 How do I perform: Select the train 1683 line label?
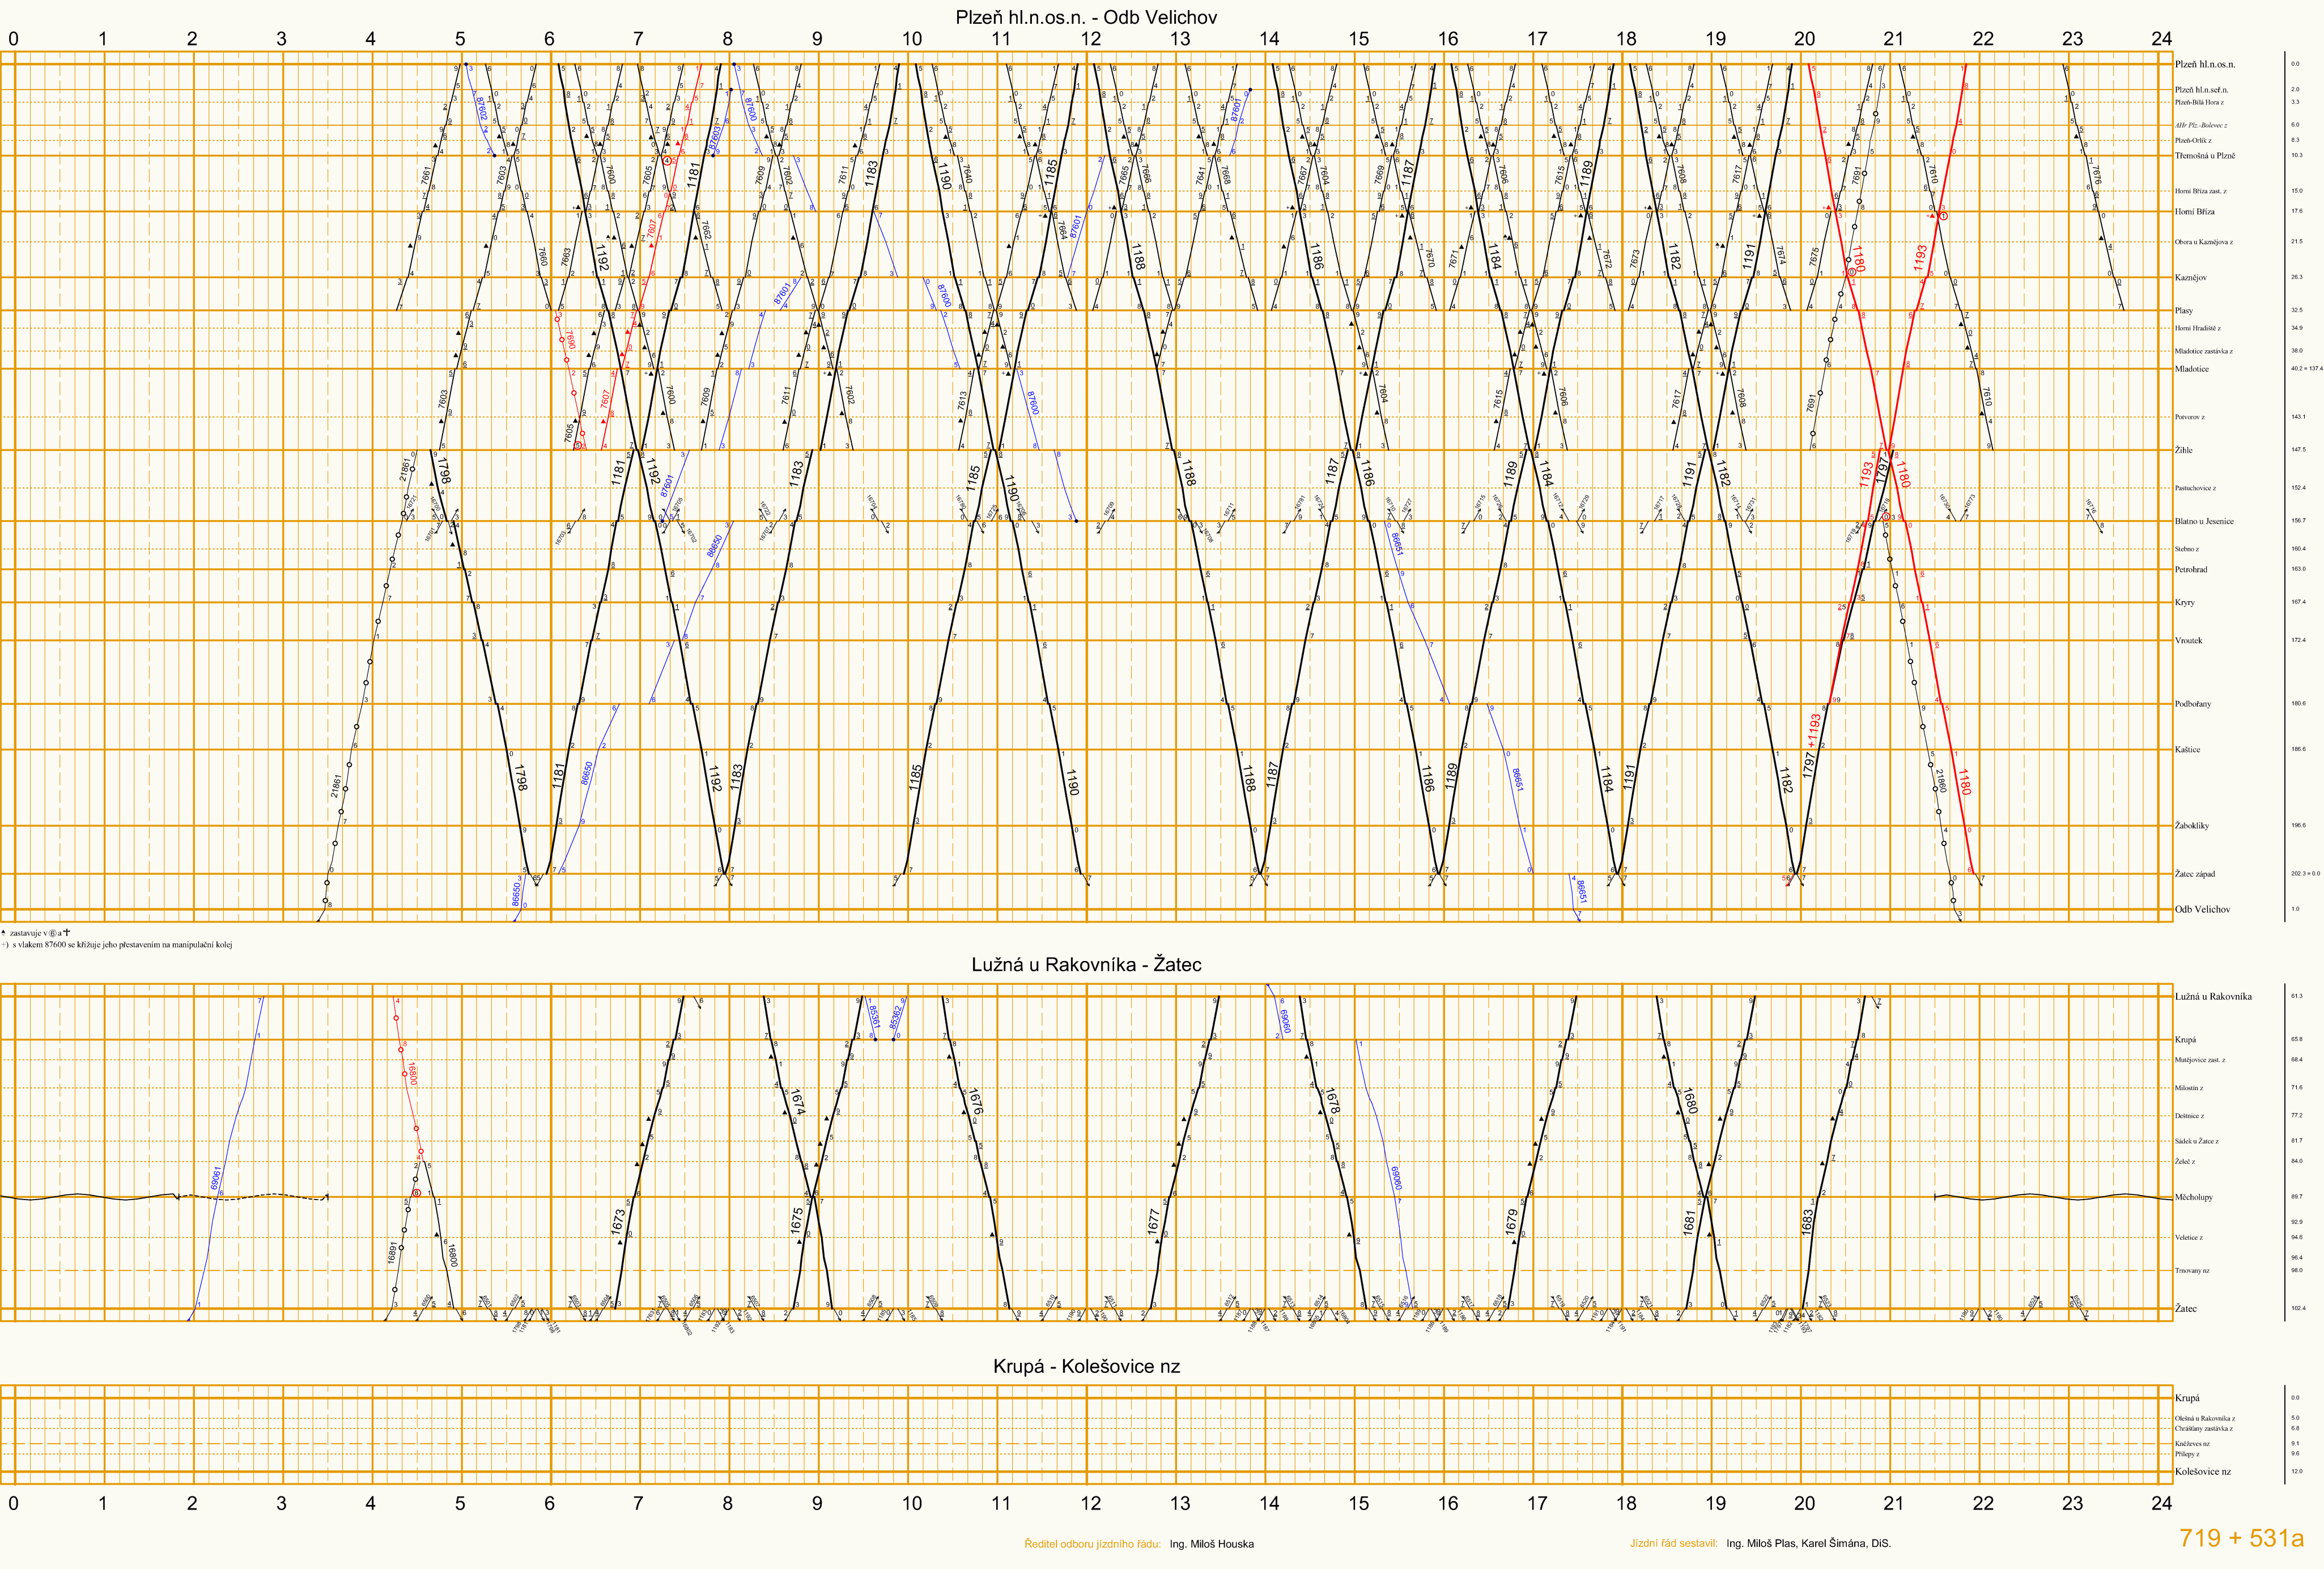tap(1806, 1221)
